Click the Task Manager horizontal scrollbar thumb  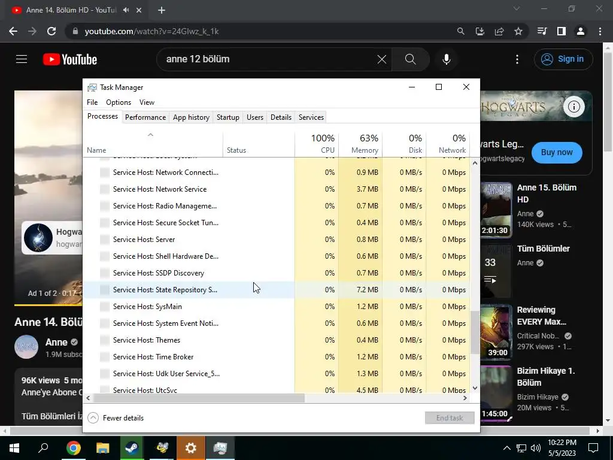point(199,398)
